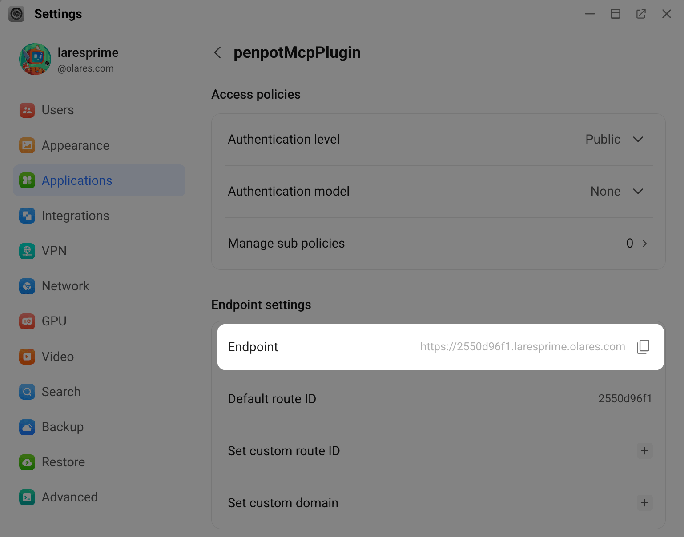Click the Integrations sidebar icon

(27, 216)
